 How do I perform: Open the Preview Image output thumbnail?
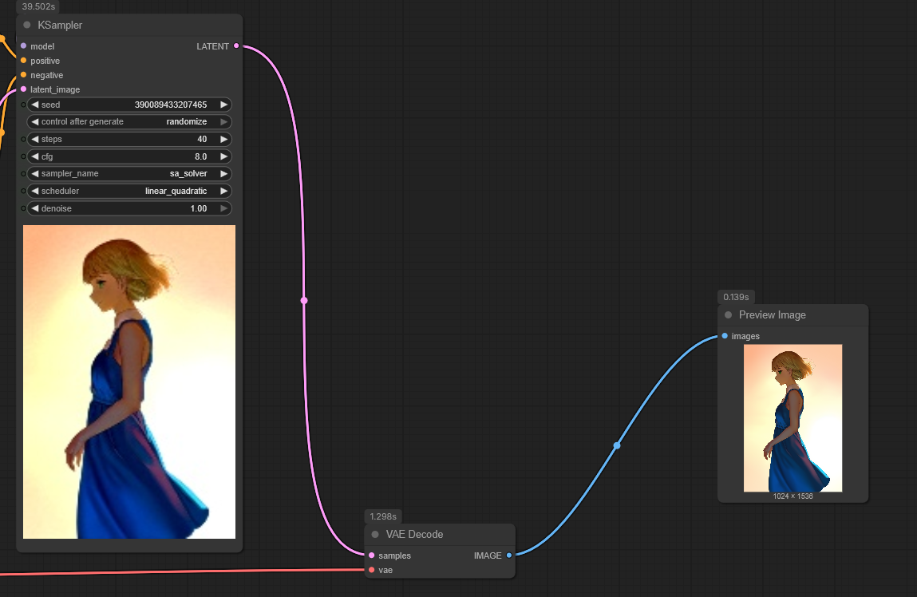792,418
